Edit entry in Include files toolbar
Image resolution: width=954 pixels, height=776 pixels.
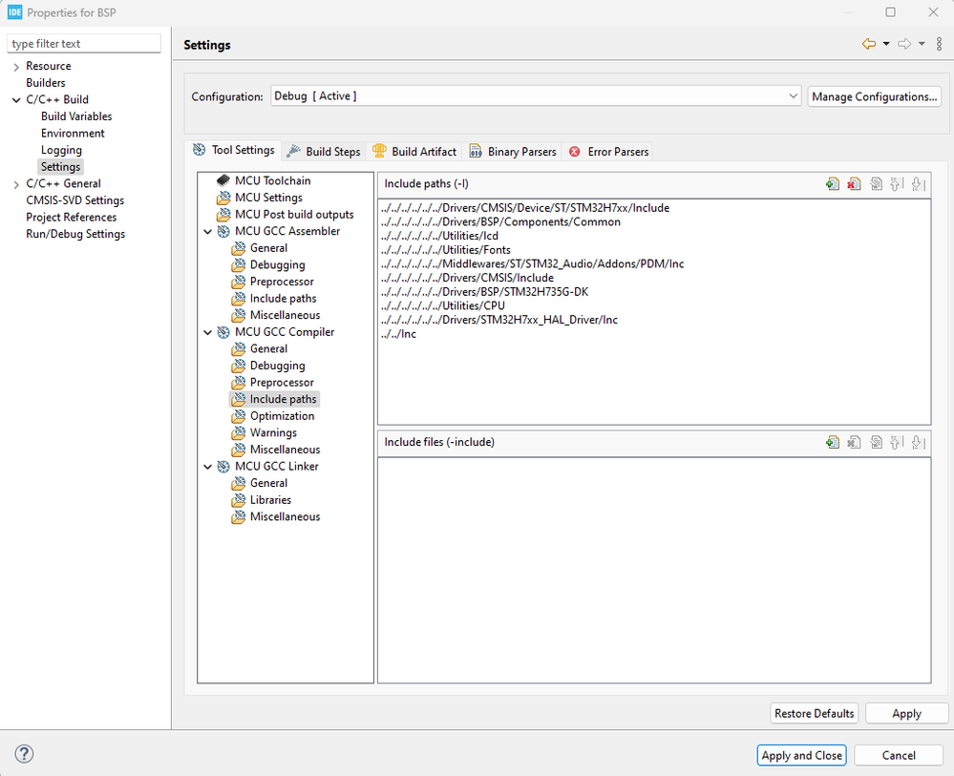coord(876,442)
